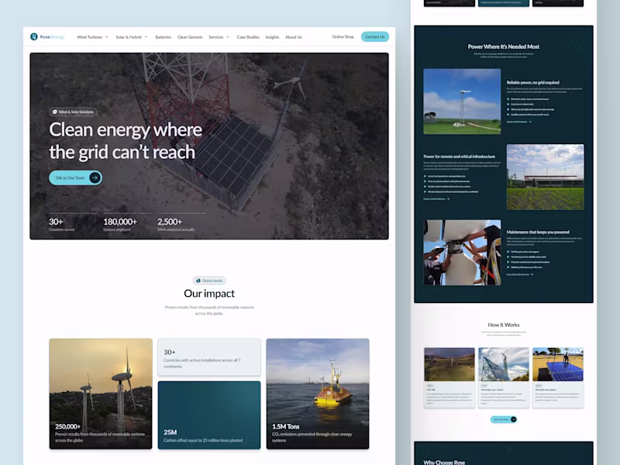Open the Case Studies page
Screen dimensions: 620x465
click(x=247, y=36)
